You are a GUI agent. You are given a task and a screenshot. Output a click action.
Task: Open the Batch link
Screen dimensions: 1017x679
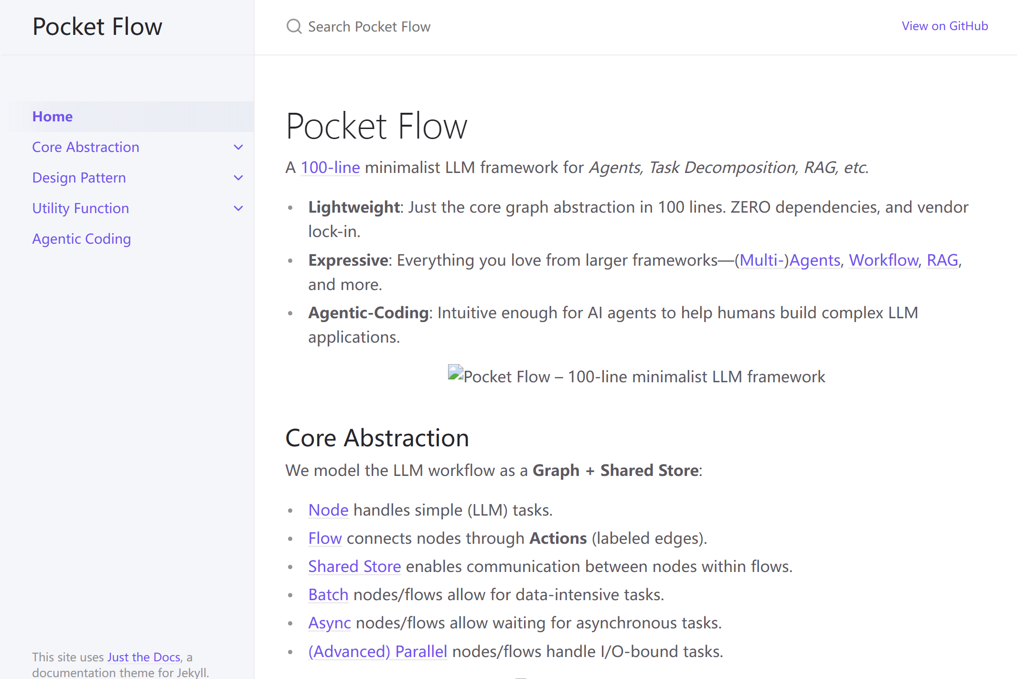pos(328,595)
